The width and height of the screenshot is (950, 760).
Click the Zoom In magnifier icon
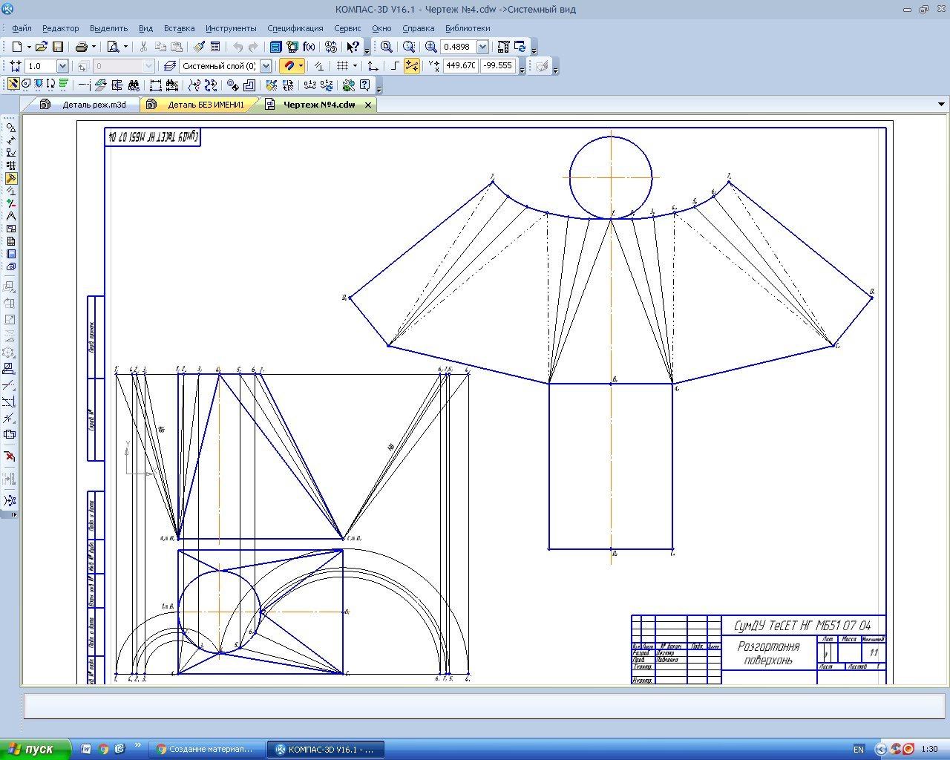[430, 47]
